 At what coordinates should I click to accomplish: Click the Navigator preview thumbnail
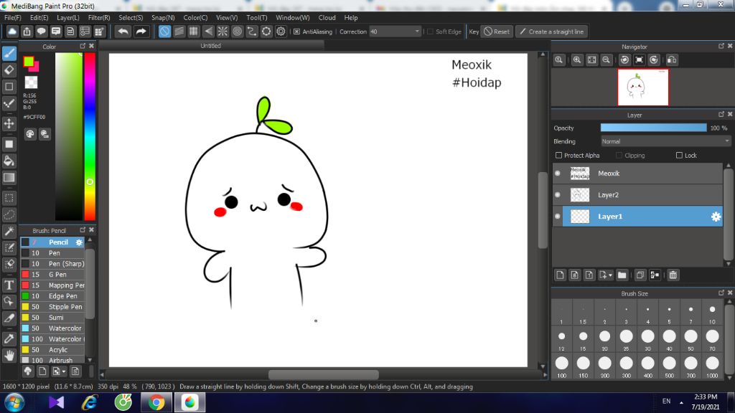coord(643,87)
